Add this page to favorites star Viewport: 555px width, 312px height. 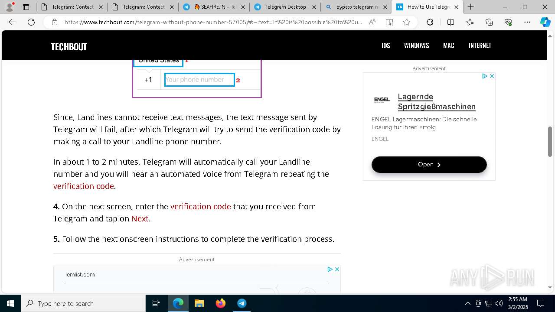(x=407, y=22)
